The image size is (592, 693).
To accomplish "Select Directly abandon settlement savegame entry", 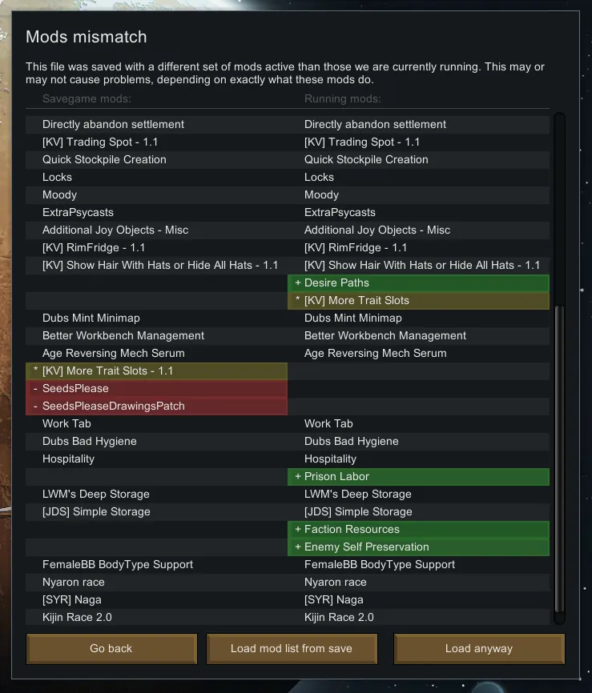I will pyautogui.click(x=113, y=124).
